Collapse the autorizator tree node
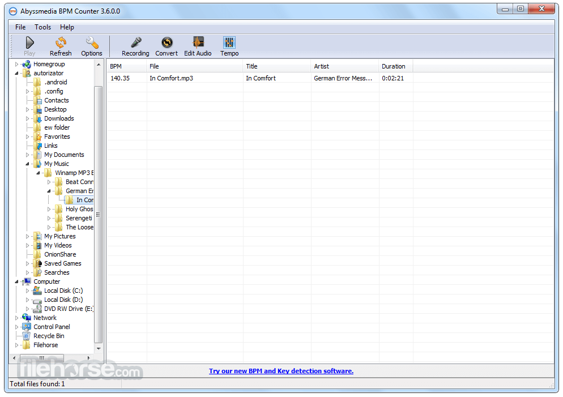 16,74
